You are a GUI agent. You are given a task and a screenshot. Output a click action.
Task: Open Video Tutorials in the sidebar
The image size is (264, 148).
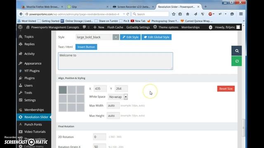pos(35,132)
